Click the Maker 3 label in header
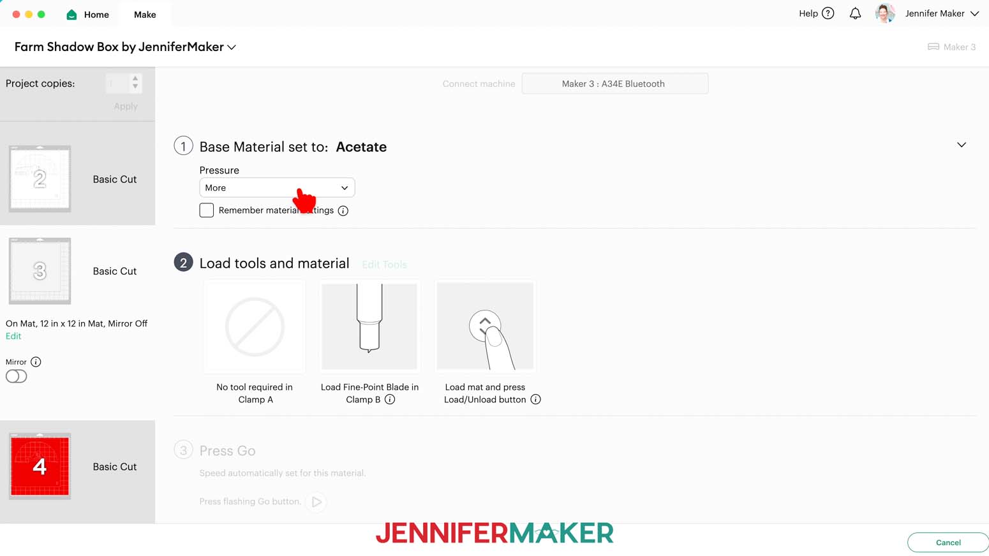 pyautogui.click(x=960, y=47)
